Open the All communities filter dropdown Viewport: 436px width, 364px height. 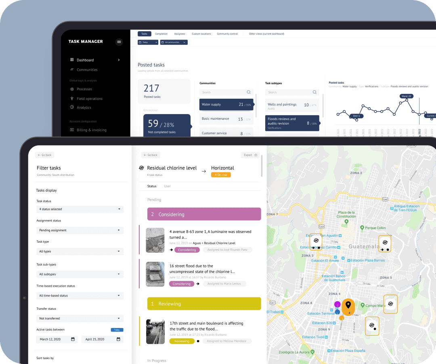174,42
